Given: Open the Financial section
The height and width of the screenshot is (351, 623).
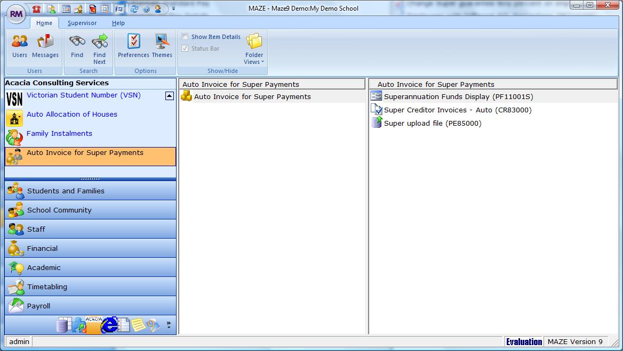Looking at the screenshot, I should [90, 248].
